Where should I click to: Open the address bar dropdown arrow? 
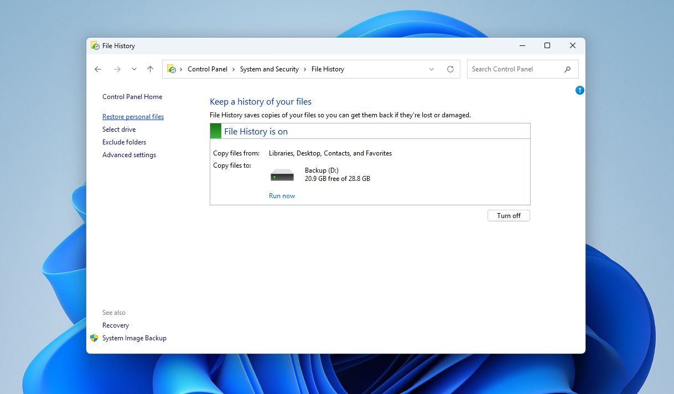(432, 69)
